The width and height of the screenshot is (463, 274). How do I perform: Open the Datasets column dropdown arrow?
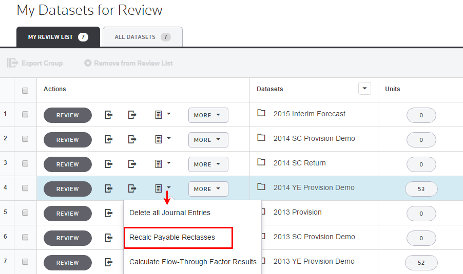point(364,89)
